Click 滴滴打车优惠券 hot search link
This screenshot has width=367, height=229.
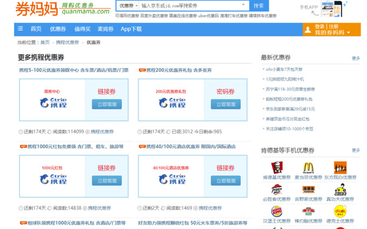coord(234,16)
